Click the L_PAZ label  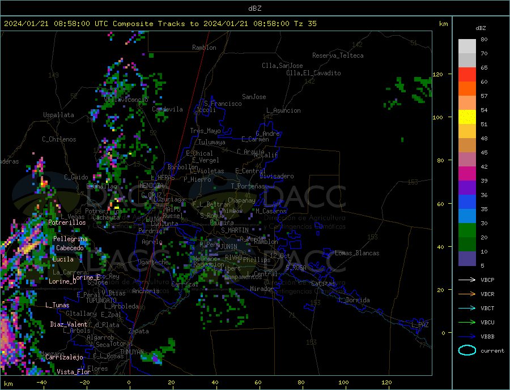point(420,325)
